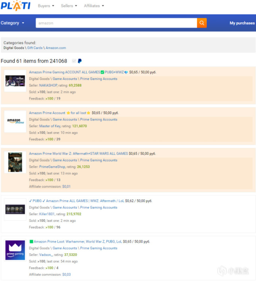The height and width of the screenshot is (282, 256).
Task: Click Affiliate commission $0,01 text
Action: coord(50,187)
